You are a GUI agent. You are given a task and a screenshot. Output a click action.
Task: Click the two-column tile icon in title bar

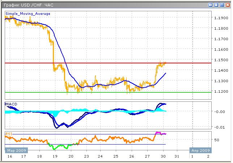[211, 5]
